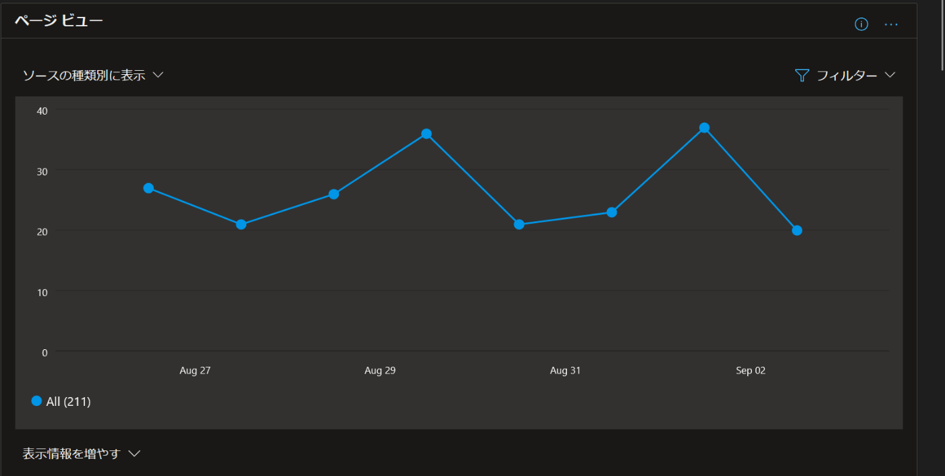Open the three-dot more options menu
945x476 pixels.
click(891, 24)
